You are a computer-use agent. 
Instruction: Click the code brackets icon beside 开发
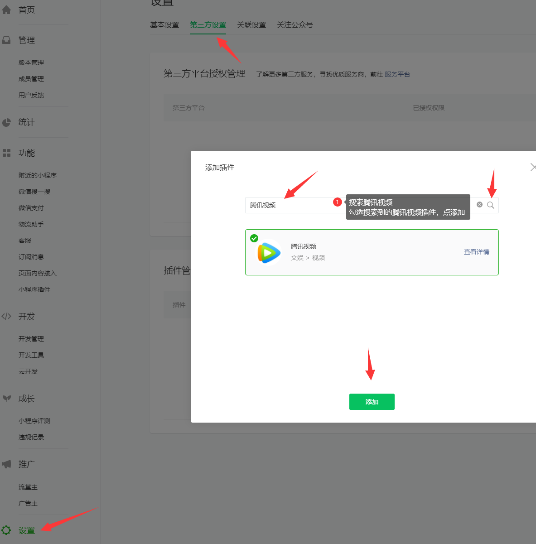tap(6, 316)
